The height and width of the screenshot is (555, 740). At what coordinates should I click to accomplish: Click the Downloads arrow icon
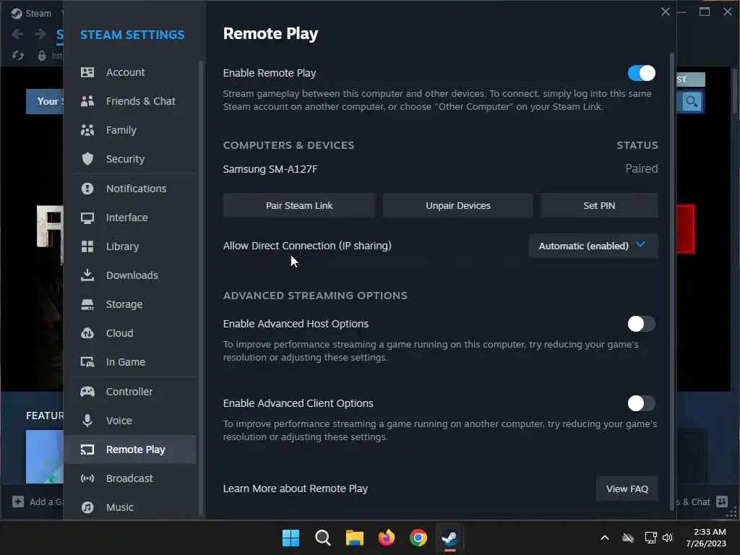tap(87, 275)
